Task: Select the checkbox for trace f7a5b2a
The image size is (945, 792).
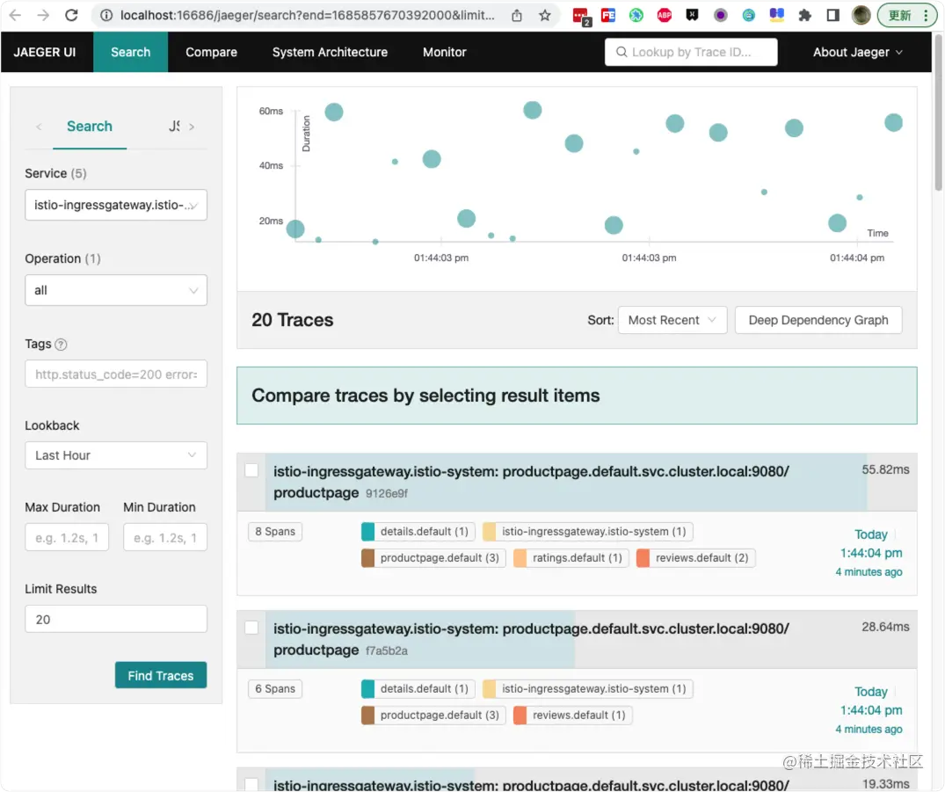Action: point(251,628)
